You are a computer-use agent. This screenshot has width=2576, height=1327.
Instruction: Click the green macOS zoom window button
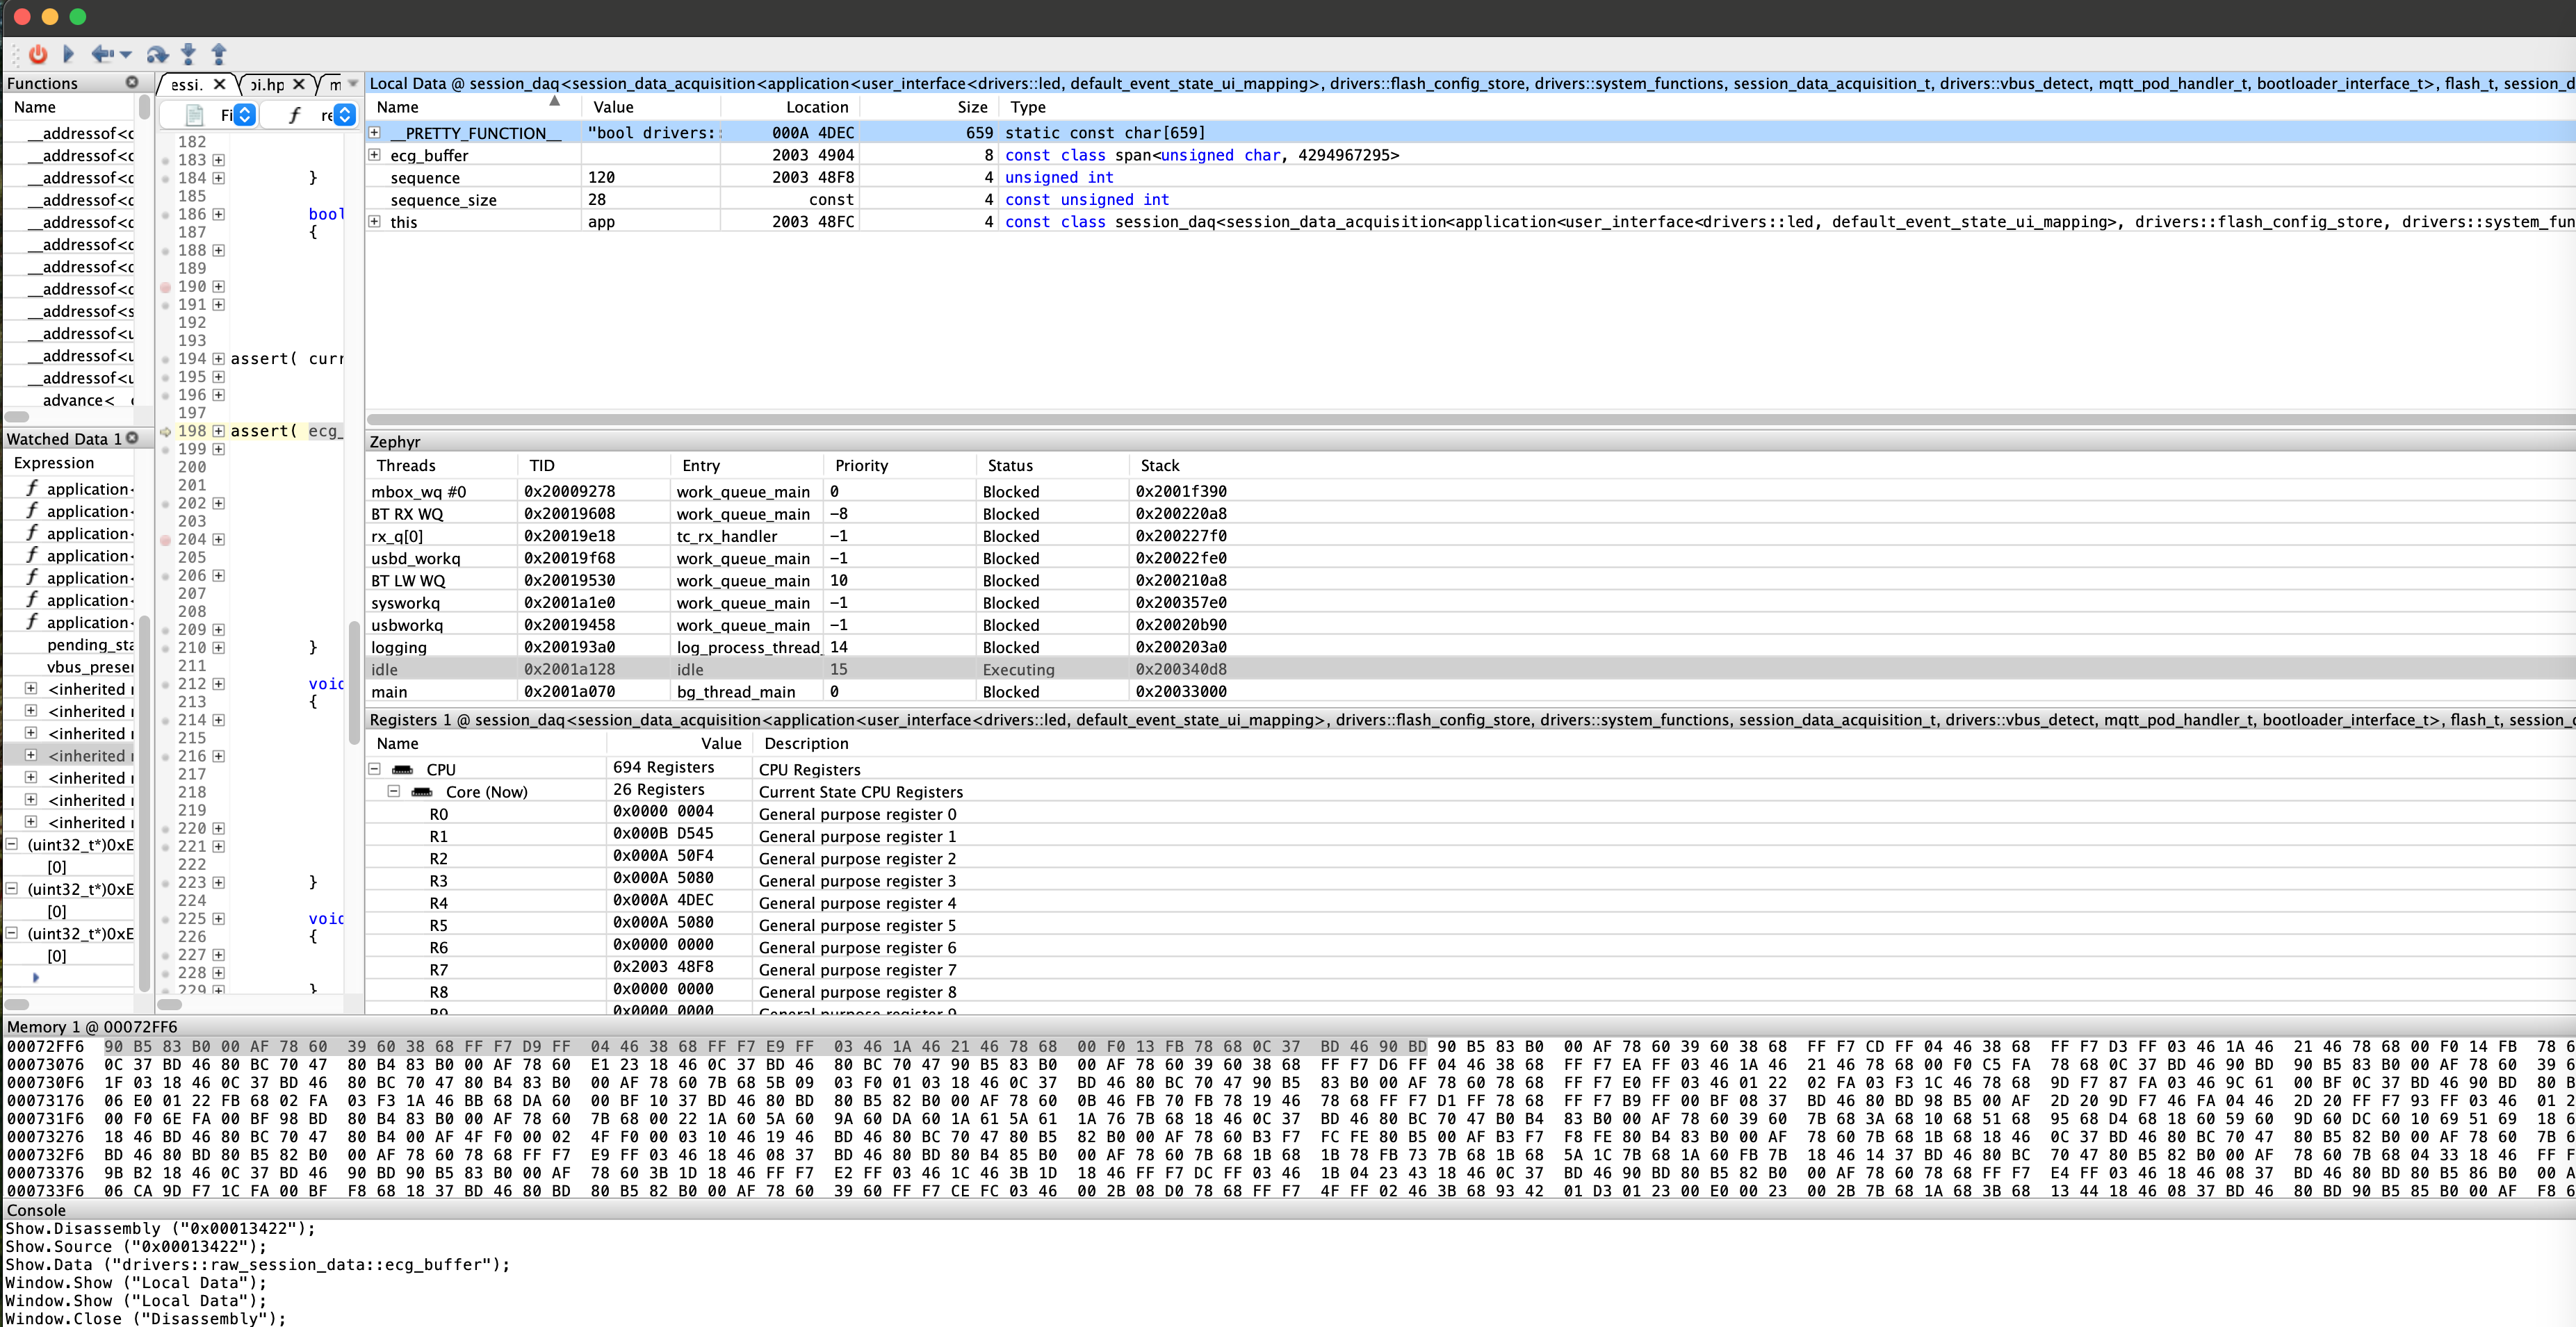pos(78,17)
